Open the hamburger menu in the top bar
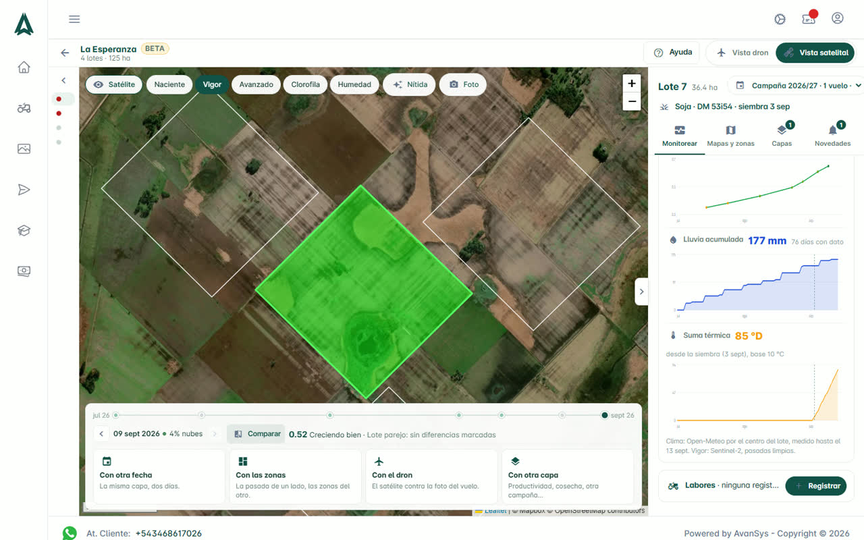Image resolution: width=864 pixels, height=540 pixels. pos(74,19)
